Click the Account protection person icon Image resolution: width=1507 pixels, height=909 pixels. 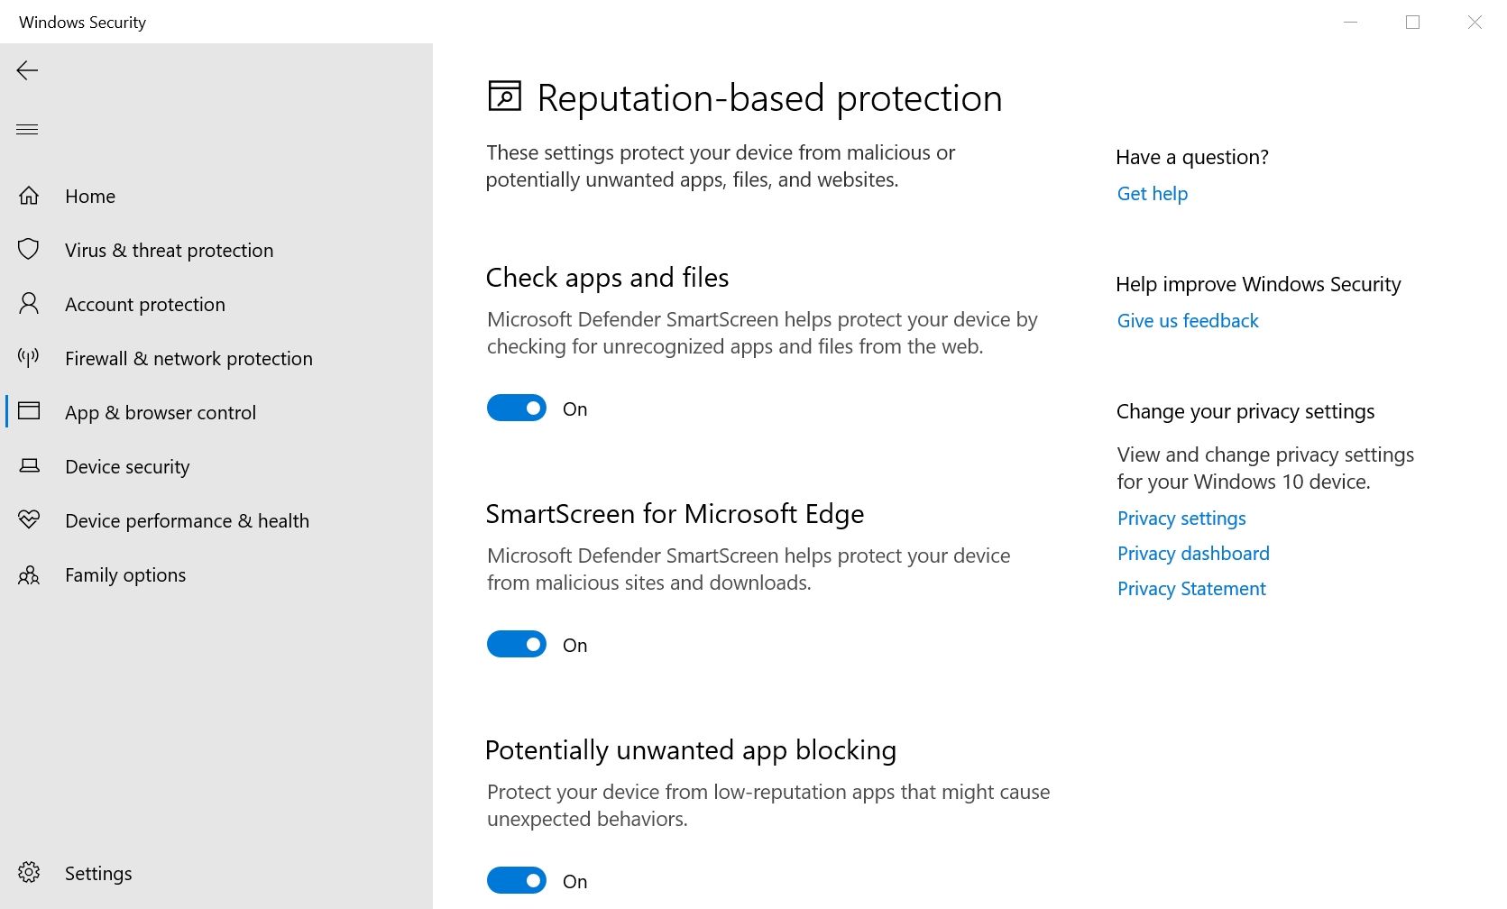tap(29, 304)
